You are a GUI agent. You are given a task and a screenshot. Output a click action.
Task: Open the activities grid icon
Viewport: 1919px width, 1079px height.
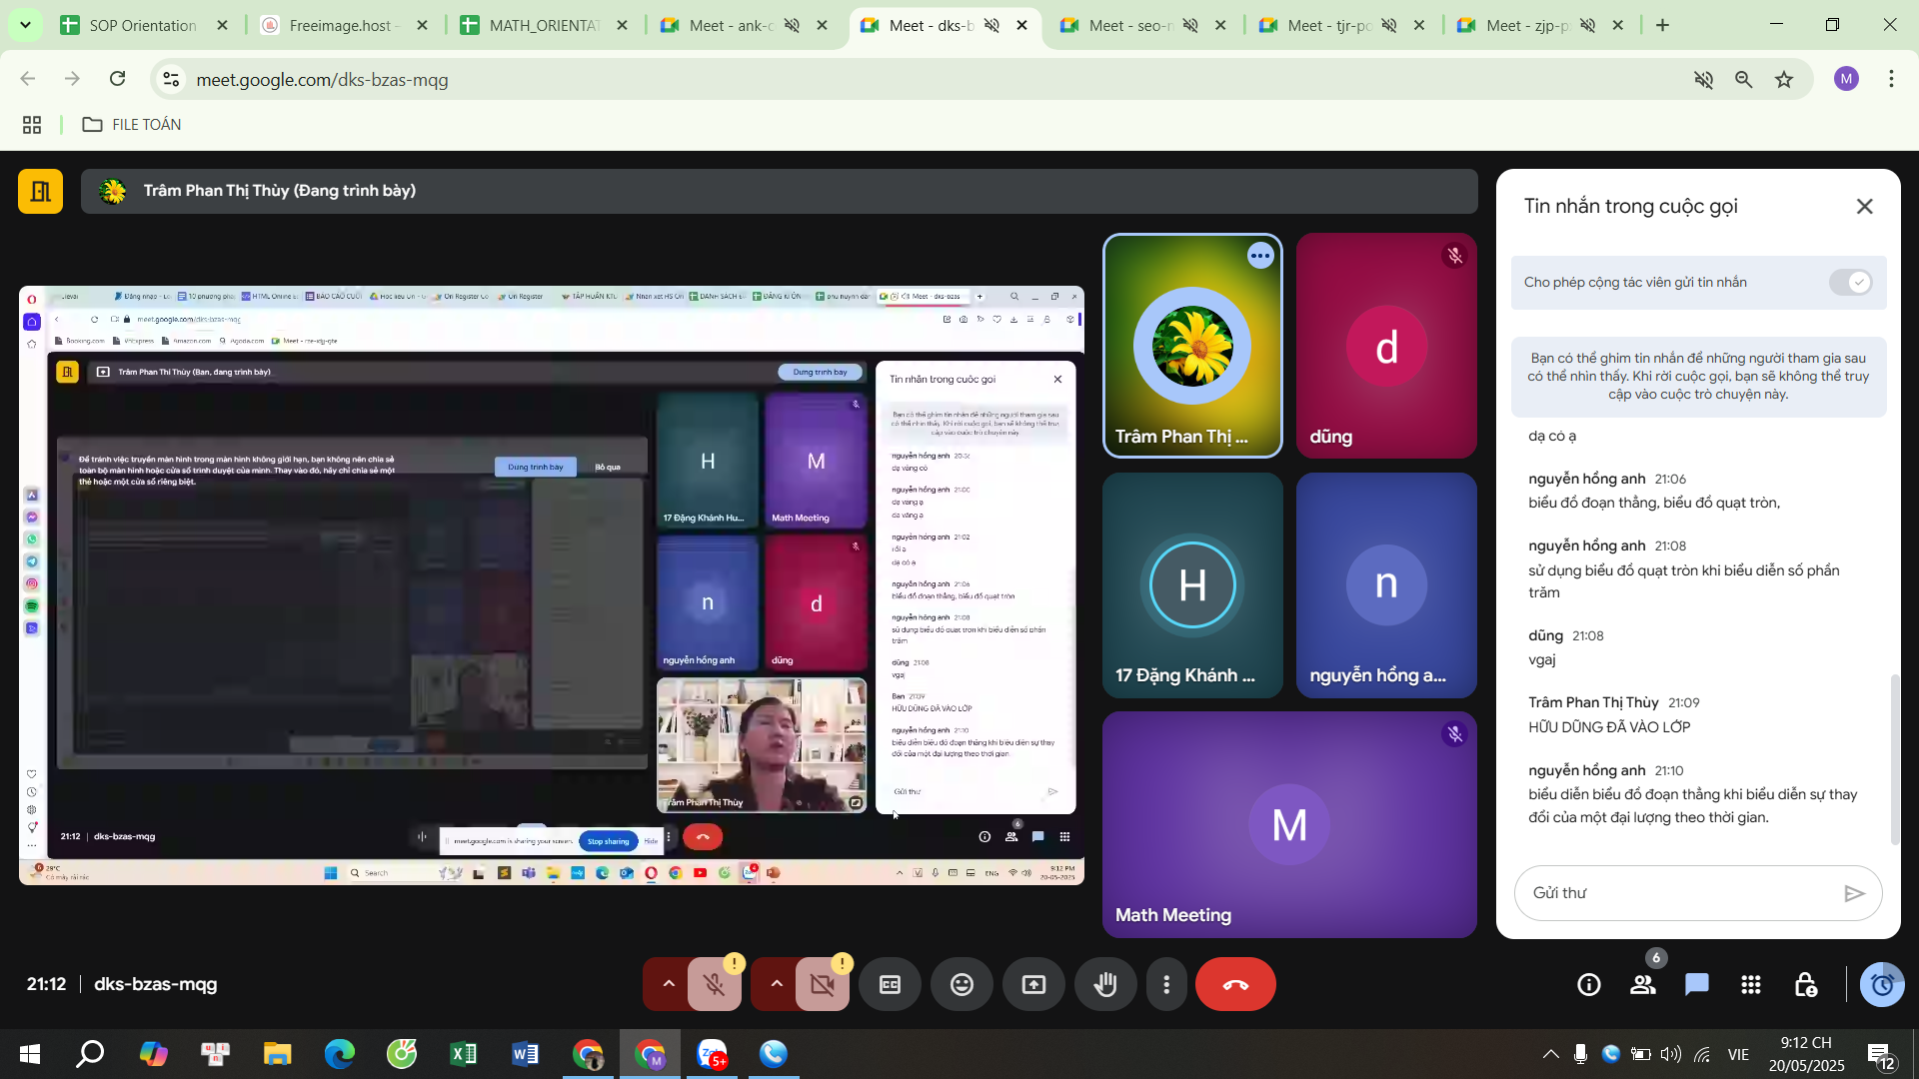[x=1751, y=985]
